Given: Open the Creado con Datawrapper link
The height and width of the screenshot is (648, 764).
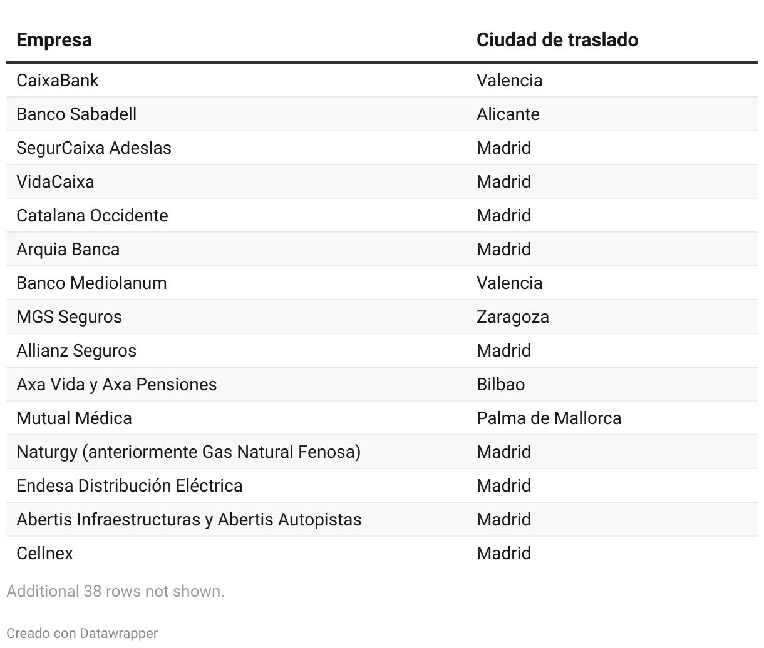Looking at the screenshot, I should (x=82, y=633).
